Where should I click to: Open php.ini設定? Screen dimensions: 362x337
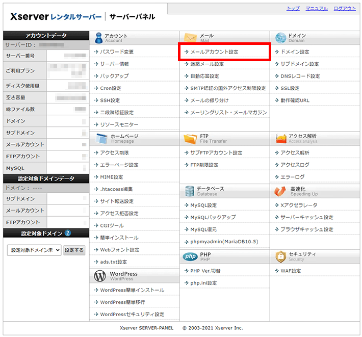coord(203,283)
